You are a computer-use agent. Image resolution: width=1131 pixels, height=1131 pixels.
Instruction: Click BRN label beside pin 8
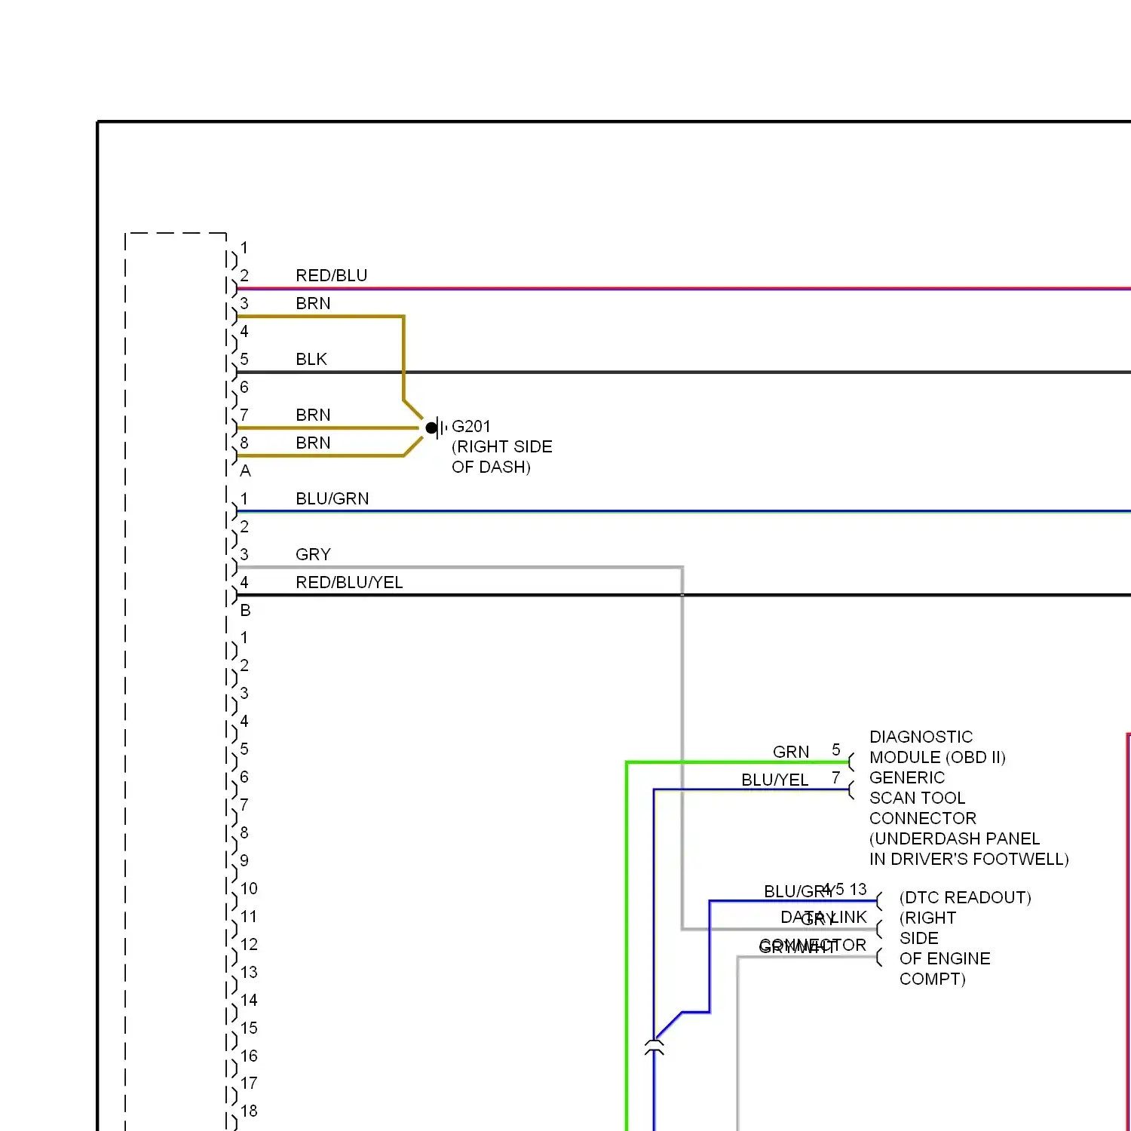click(x=313, y=443)
